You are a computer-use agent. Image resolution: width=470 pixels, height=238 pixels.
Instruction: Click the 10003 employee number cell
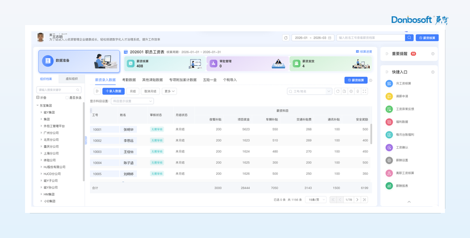pyautogui.click(x=104, y=152)
